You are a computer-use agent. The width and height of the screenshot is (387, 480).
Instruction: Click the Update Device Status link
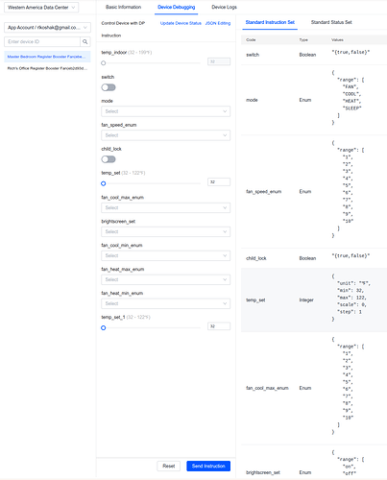[x=181, y=23]
